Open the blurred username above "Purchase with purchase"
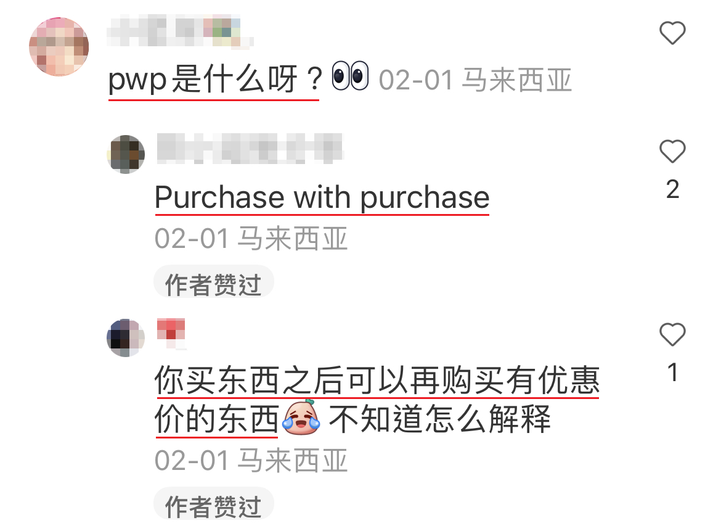 click(x=250, y=149)
